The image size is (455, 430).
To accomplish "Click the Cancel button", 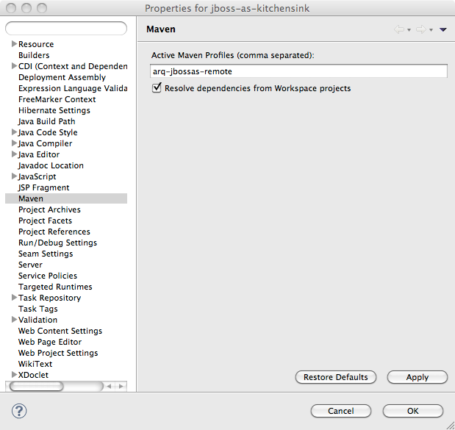I will coord(341,411).
